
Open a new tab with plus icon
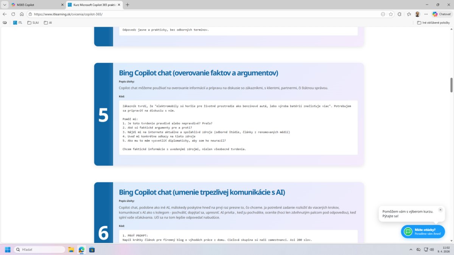coord(127,5)
